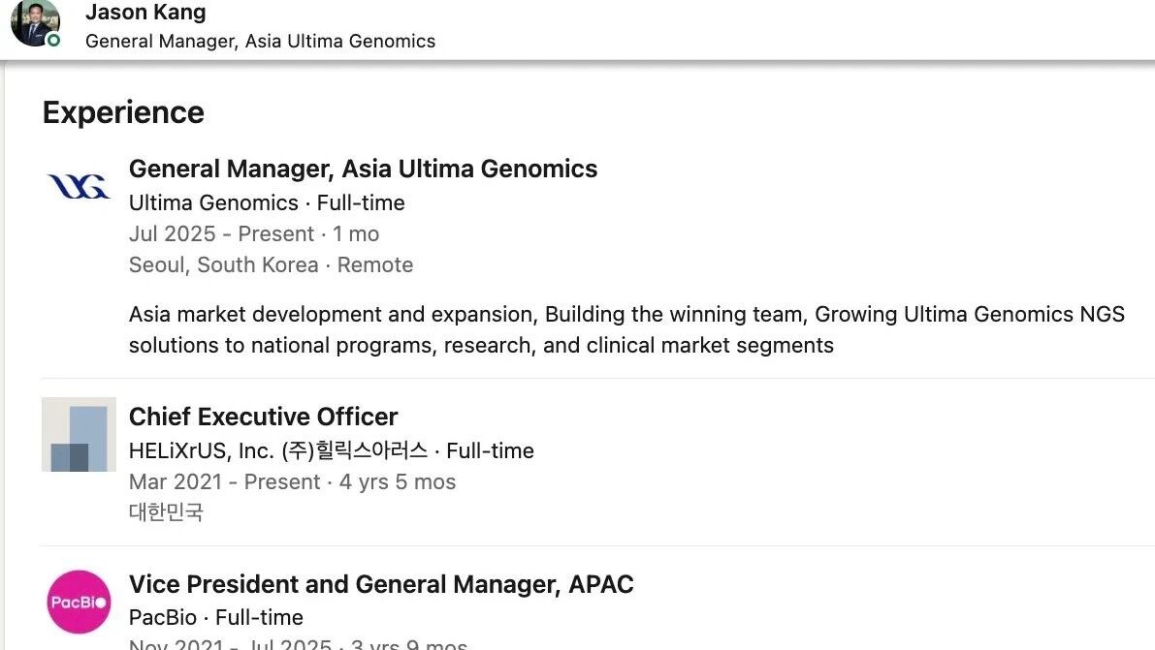1155x650 pixels.
Task: Open Jason Kang's profile photo
Action: [35, 22]
